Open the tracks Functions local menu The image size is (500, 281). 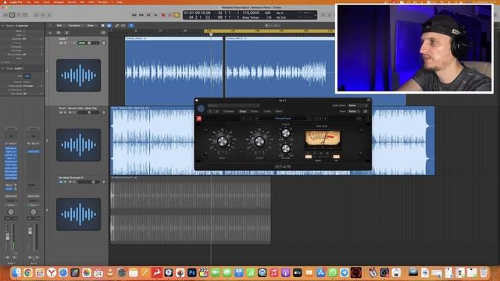[x=75, y=26]
